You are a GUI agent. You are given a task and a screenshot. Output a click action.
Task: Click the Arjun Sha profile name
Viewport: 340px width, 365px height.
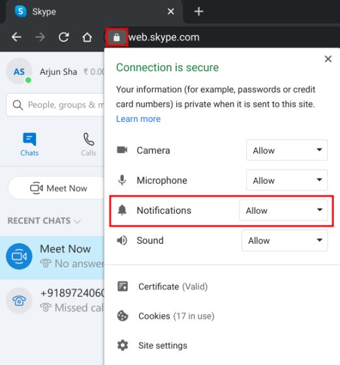58,72
